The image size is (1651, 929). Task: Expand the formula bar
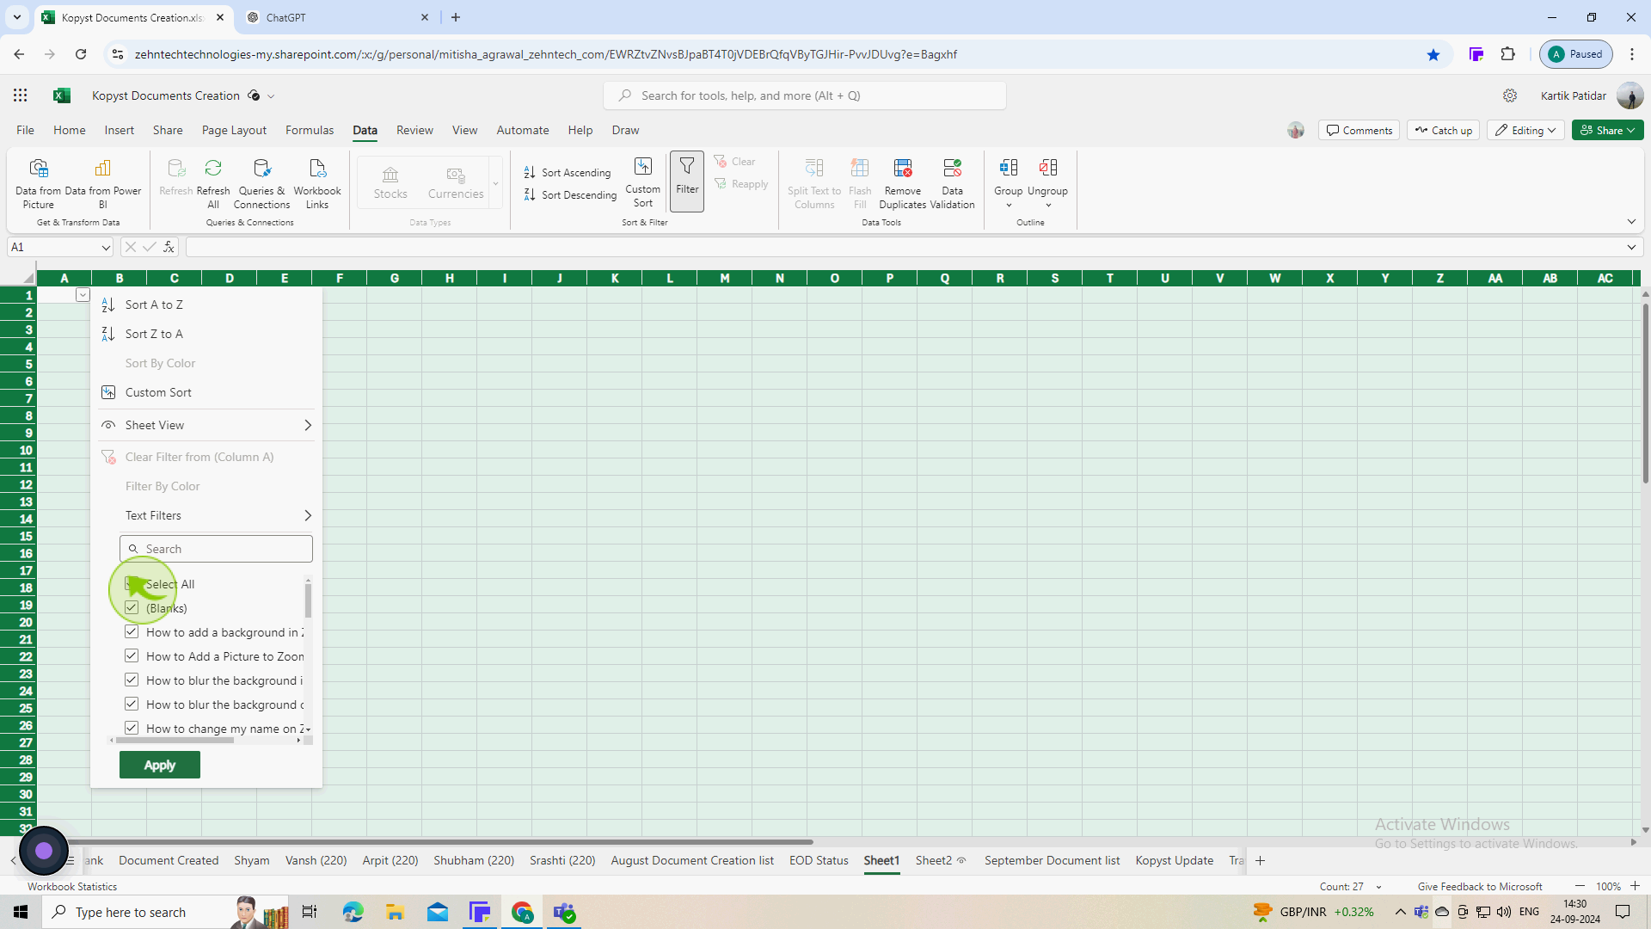click(x=1631, y=248)
